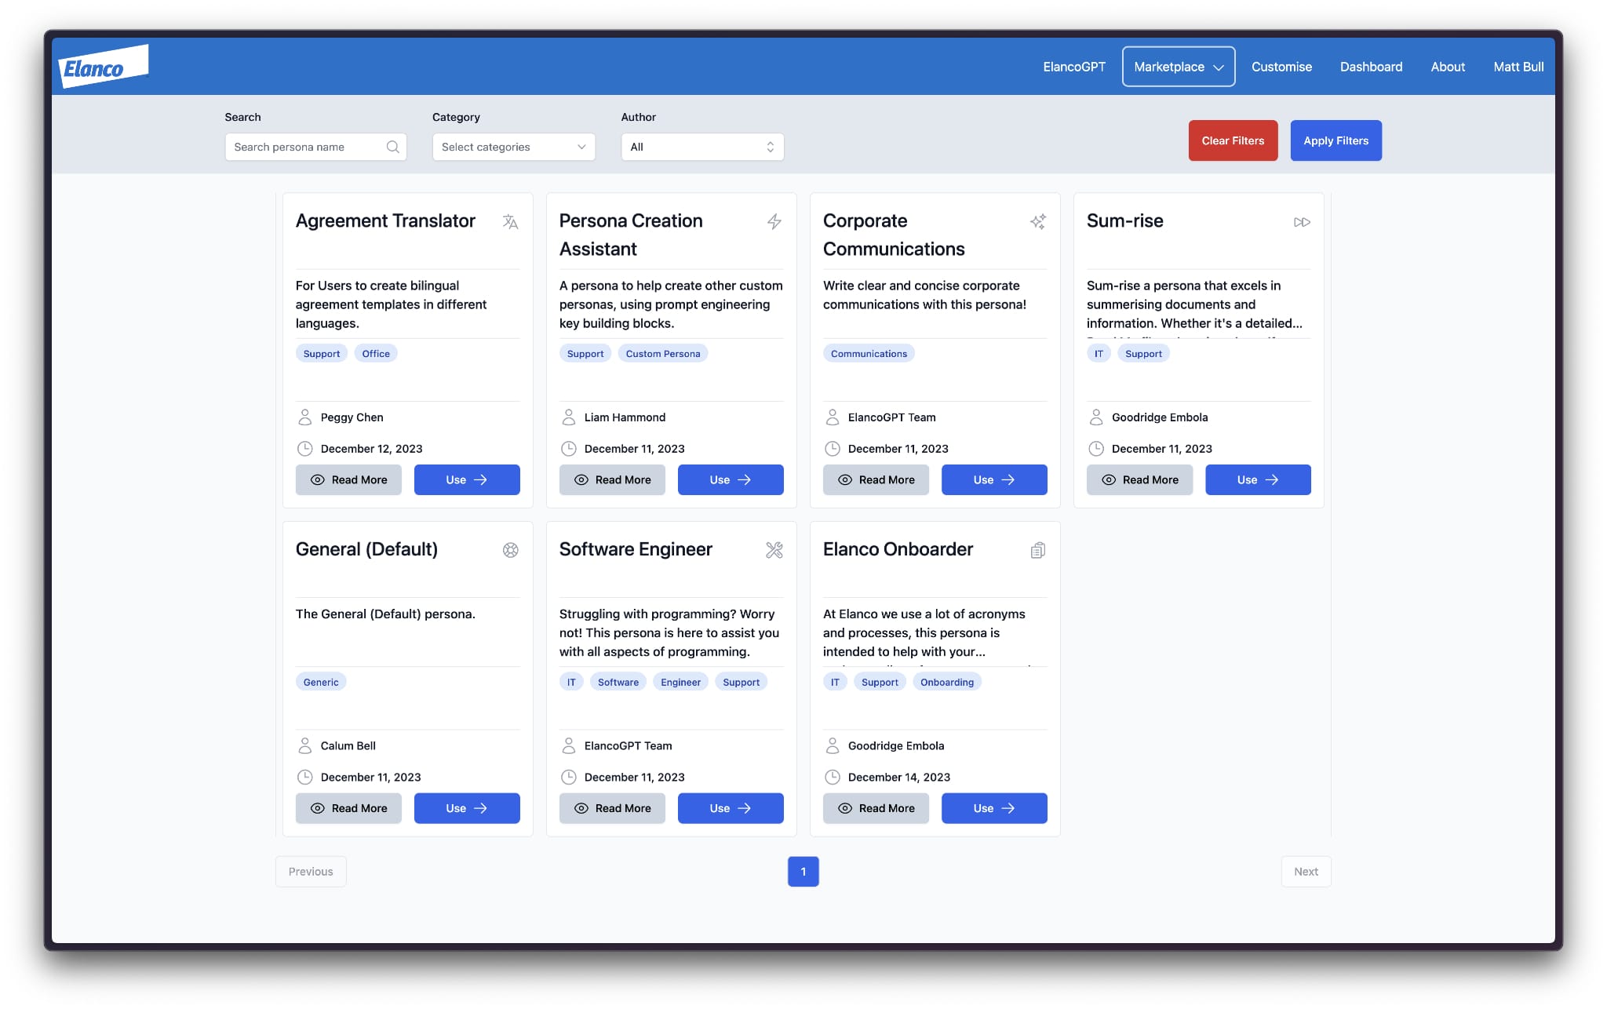Click the Elanco logo in header
Viewport: 1607px width, 1009px height.
(103, 67)
